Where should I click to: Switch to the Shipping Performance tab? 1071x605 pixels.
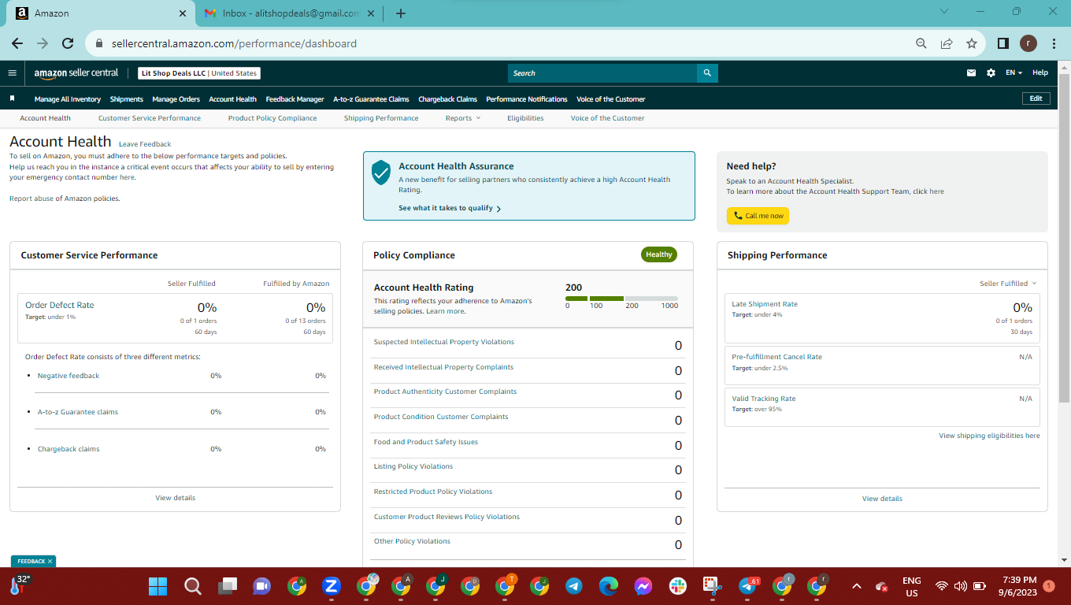tap(381, 118)
